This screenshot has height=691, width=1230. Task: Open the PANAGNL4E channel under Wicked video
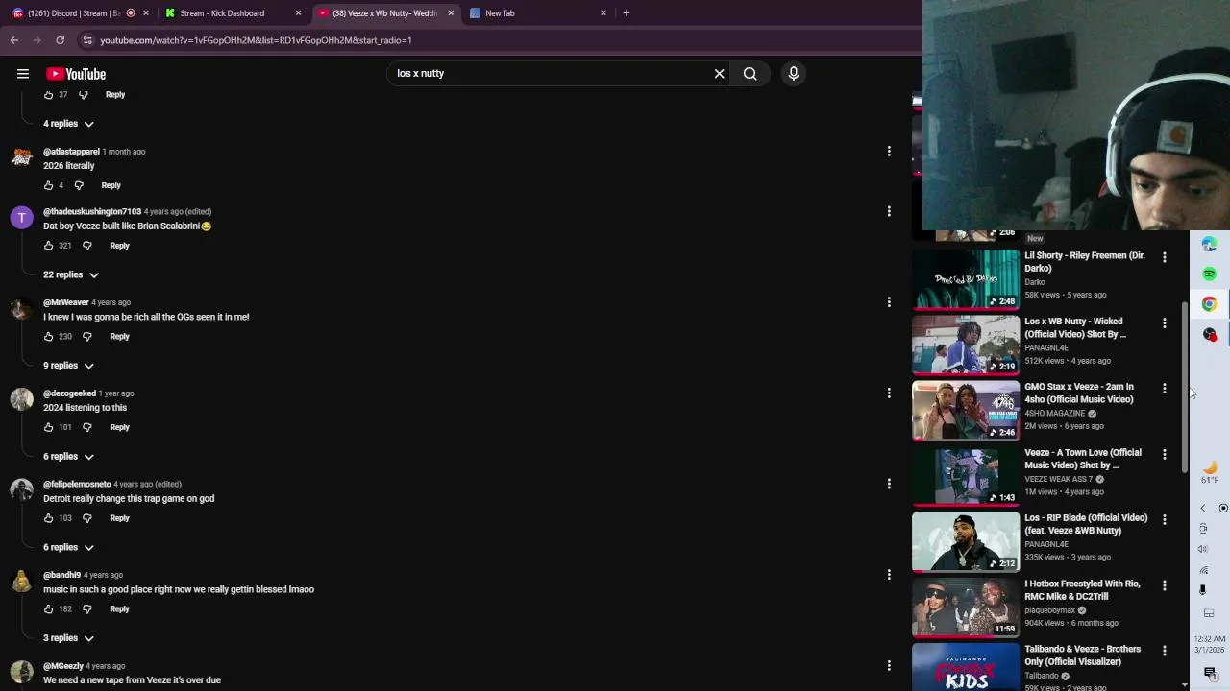tap(1046, 347)
